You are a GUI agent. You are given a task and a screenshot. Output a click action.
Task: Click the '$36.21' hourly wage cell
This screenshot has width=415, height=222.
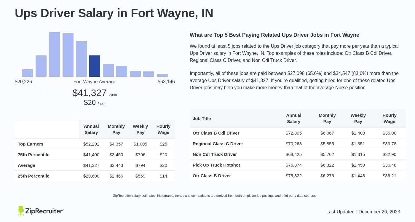(390, 175)
